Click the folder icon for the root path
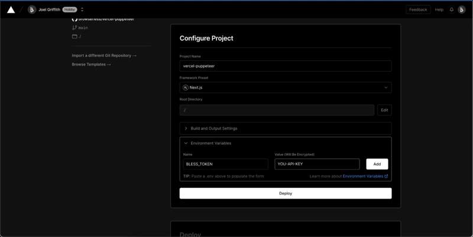The image size is (473, 237). click(74, 36)
